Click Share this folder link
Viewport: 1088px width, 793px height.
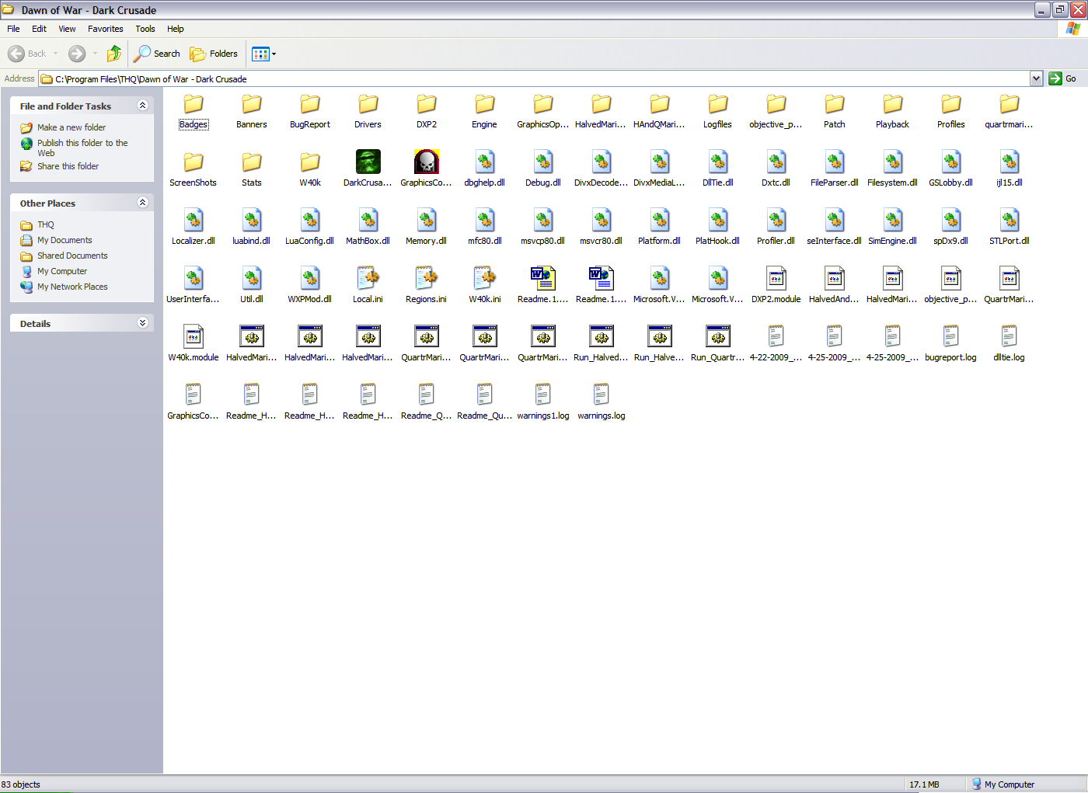click(68, 166)
